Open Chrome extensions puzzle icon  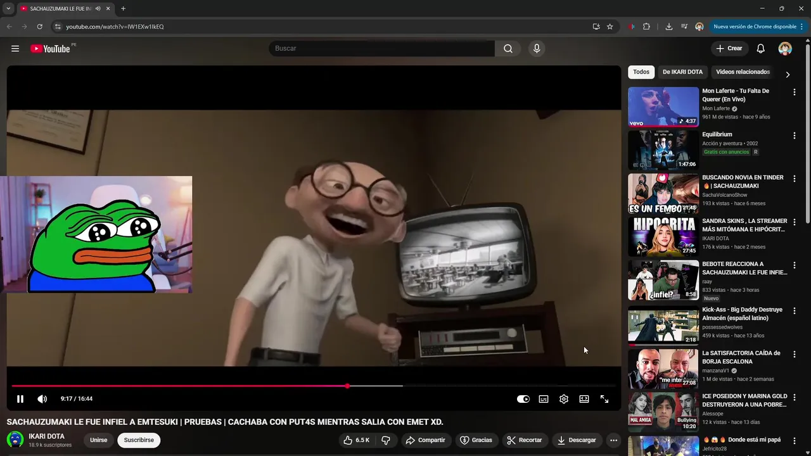click(x=646, y=27)
